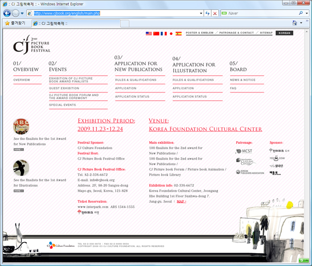Viewport: 312px width, 266px height.
Task: Open the News & Notice menu item
Action: pos(242,80)
